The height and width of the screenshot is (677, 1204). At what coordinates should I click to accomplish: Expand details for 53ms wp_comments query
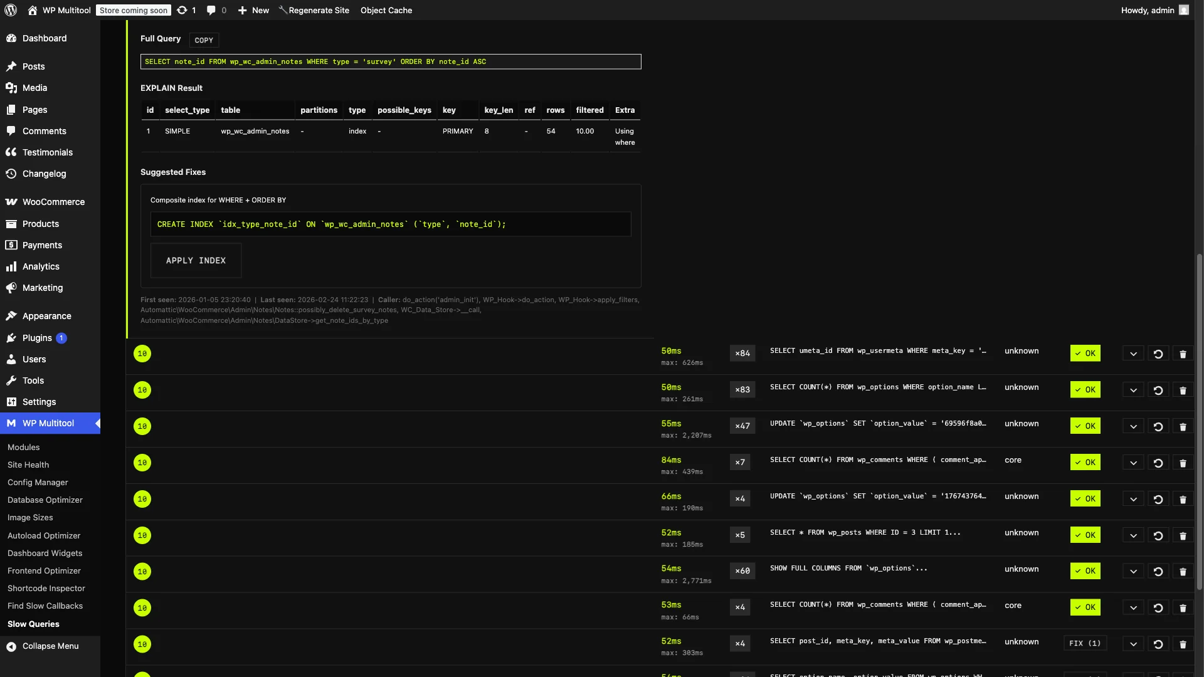(x=1133, y=608)
